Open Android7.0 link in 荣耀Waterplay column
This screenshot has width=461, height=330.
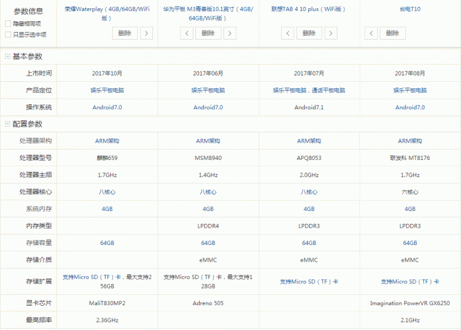[x=107, y=107]
